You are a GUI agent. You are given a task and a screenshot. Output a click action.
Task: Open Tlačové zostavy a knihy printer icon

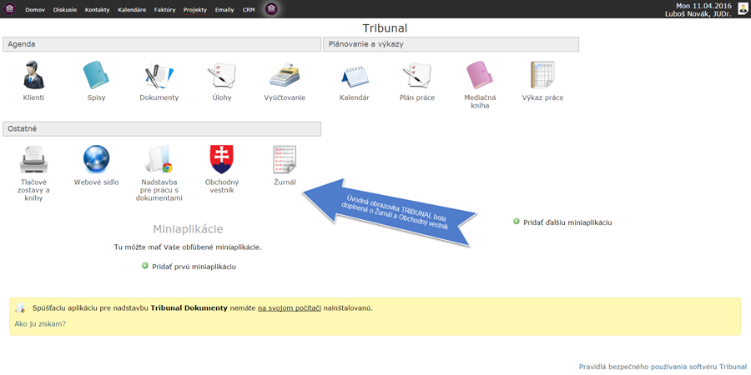[x=33, y=160]
